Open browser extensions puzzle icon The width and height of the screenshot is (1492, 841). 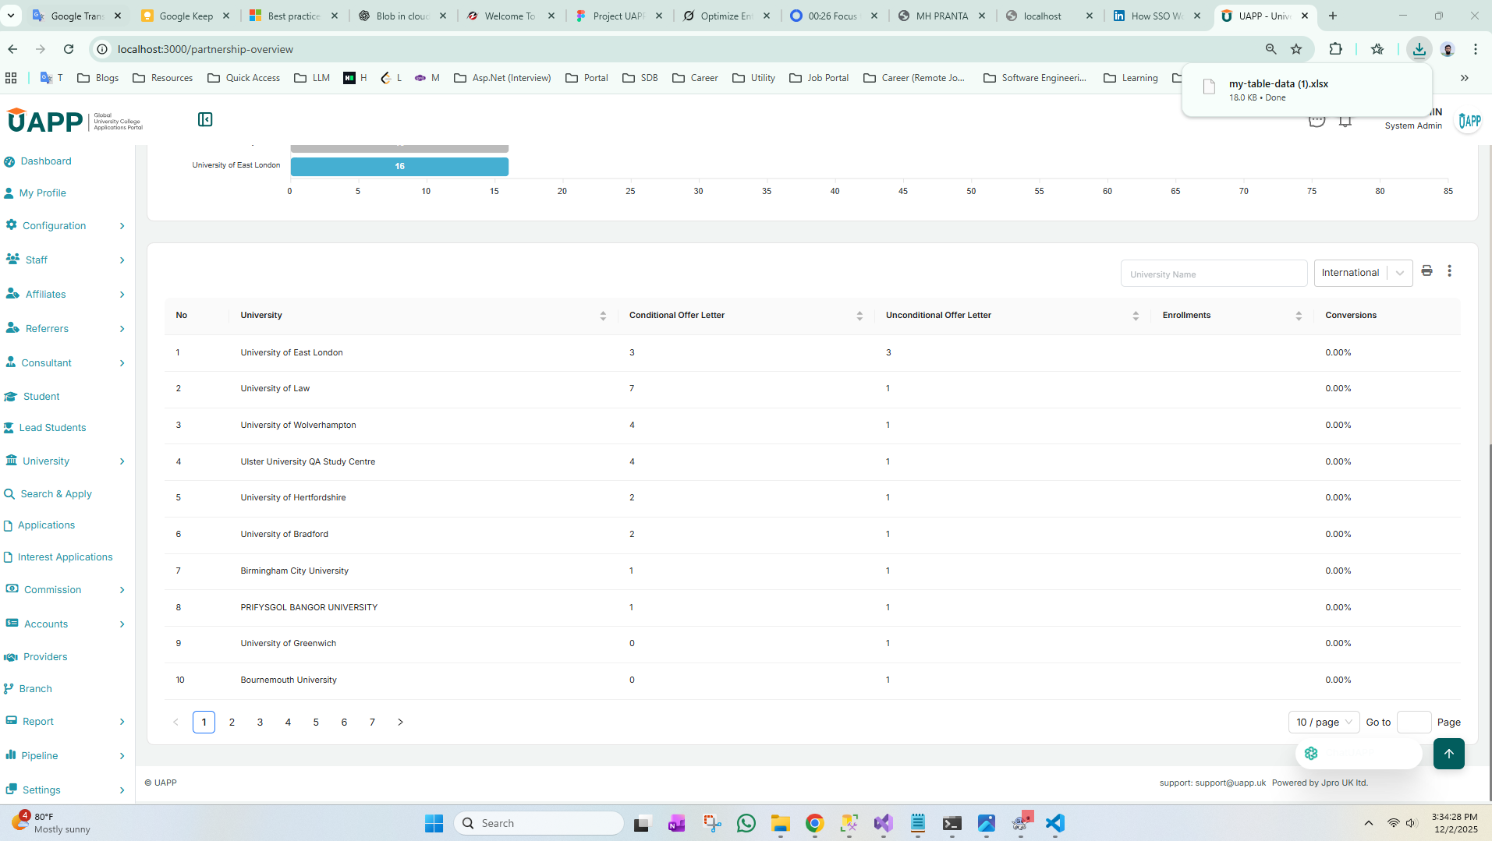1335,49
